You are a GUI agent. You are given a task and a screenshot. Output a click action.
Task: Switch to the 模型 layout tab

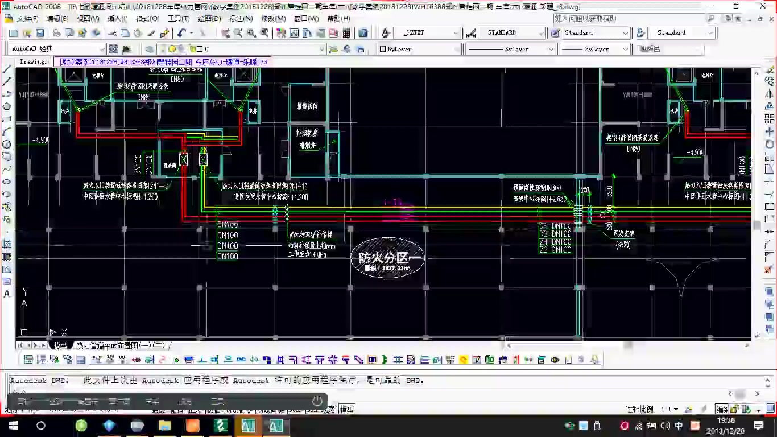pyautogui.click(x=61, y=345)
